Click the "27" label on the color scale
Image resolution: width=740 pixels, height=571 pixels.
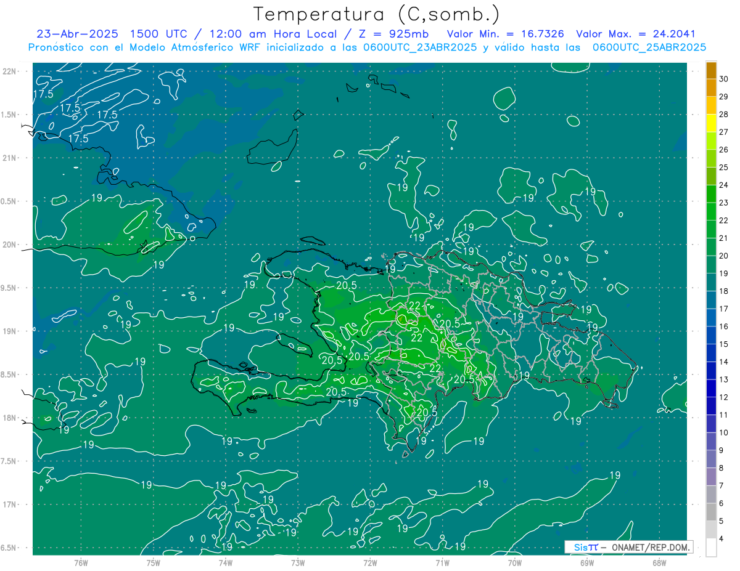(724, 132)
